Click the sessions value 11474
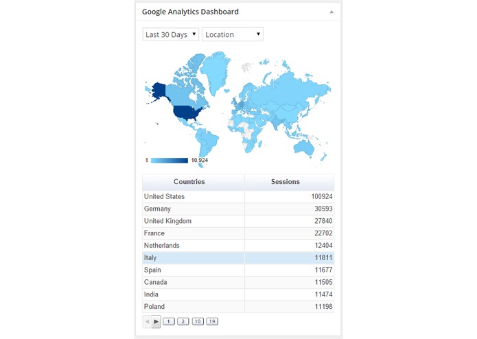Viewport: 477px width, 339px height. click(x=323, y=294)
